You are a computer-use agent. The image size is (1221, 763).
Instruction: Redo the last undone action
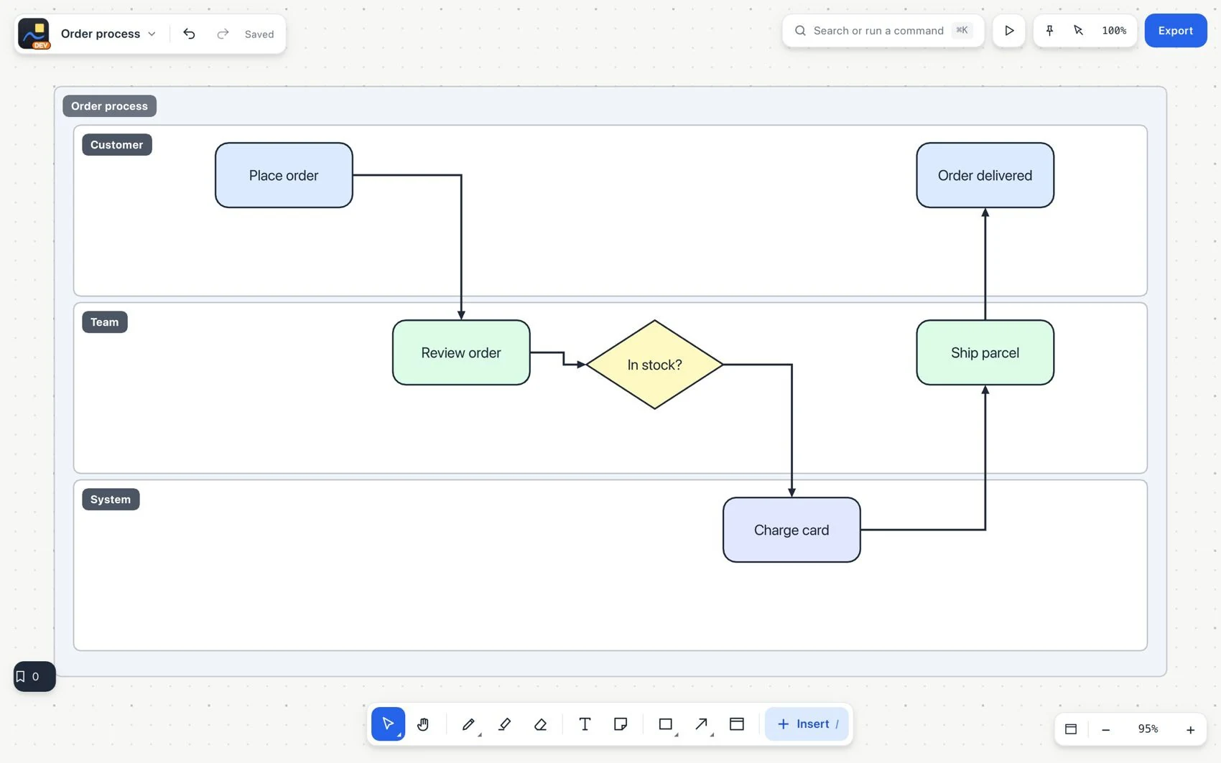click(223, 34)
